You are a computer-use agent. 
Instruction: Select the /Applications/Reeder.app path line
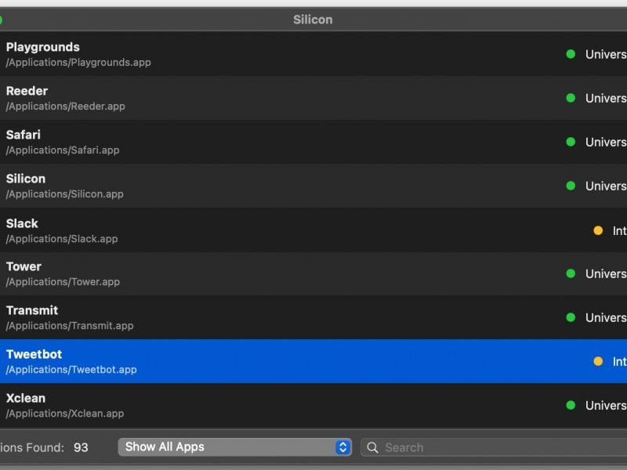[x=66, y=107]
